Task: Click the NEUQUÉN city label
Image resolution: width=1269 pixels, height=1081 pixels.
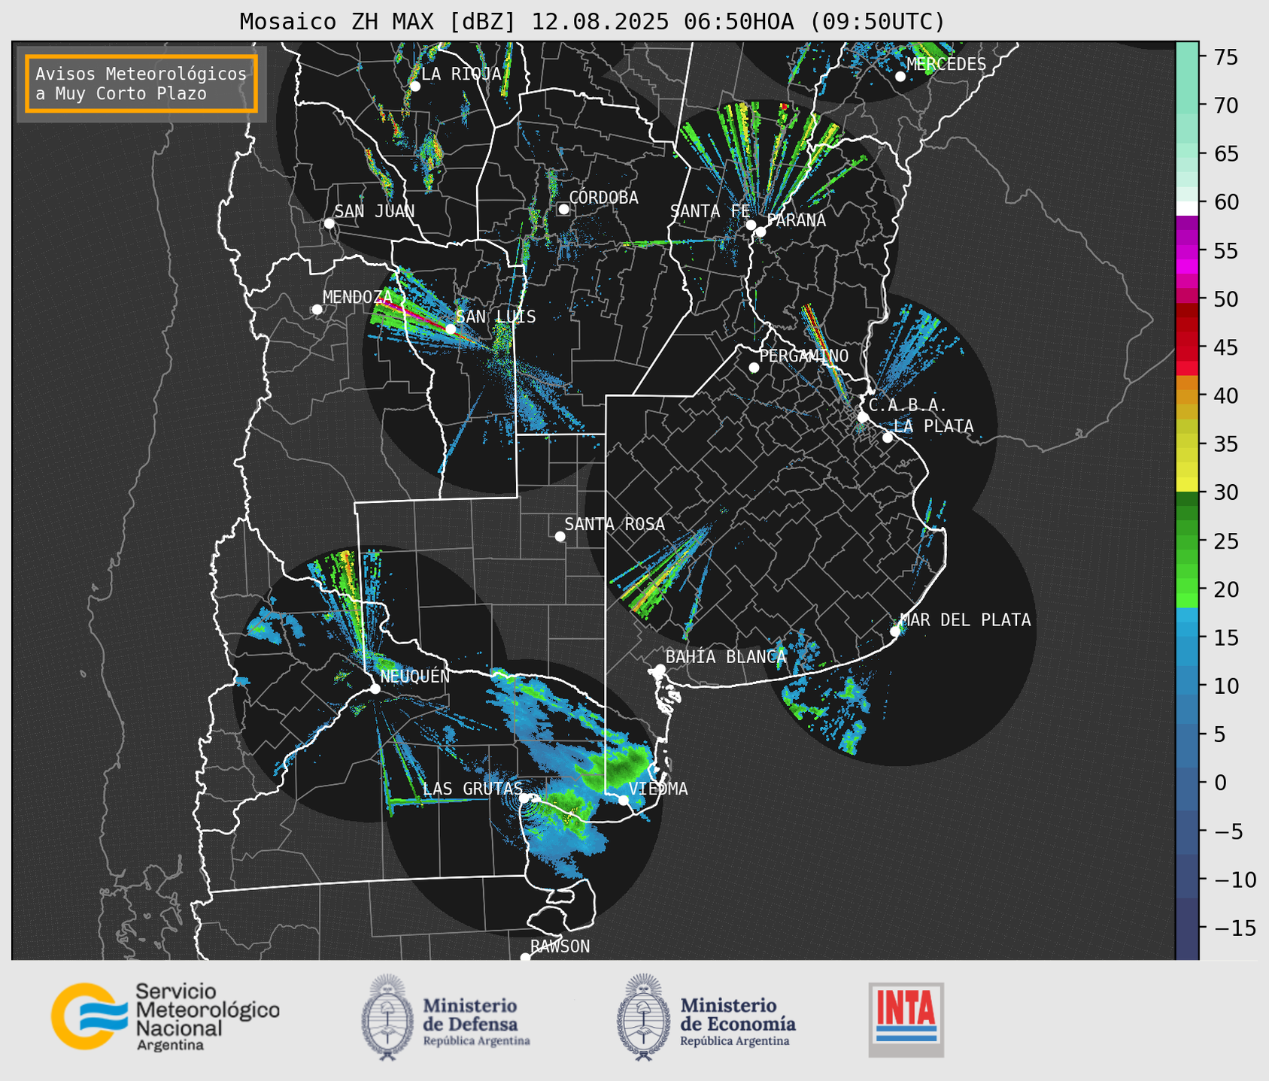Action: (x=414, y=676)
